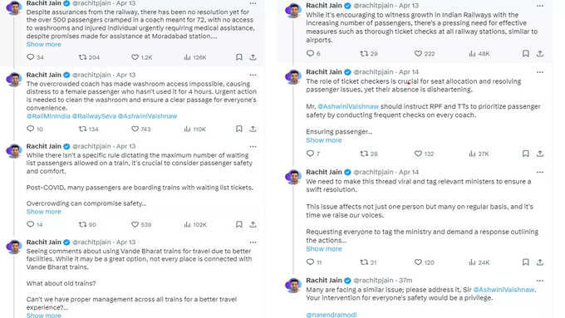Share the tweet with 24K views
The image size is (565, 318).
540,262
